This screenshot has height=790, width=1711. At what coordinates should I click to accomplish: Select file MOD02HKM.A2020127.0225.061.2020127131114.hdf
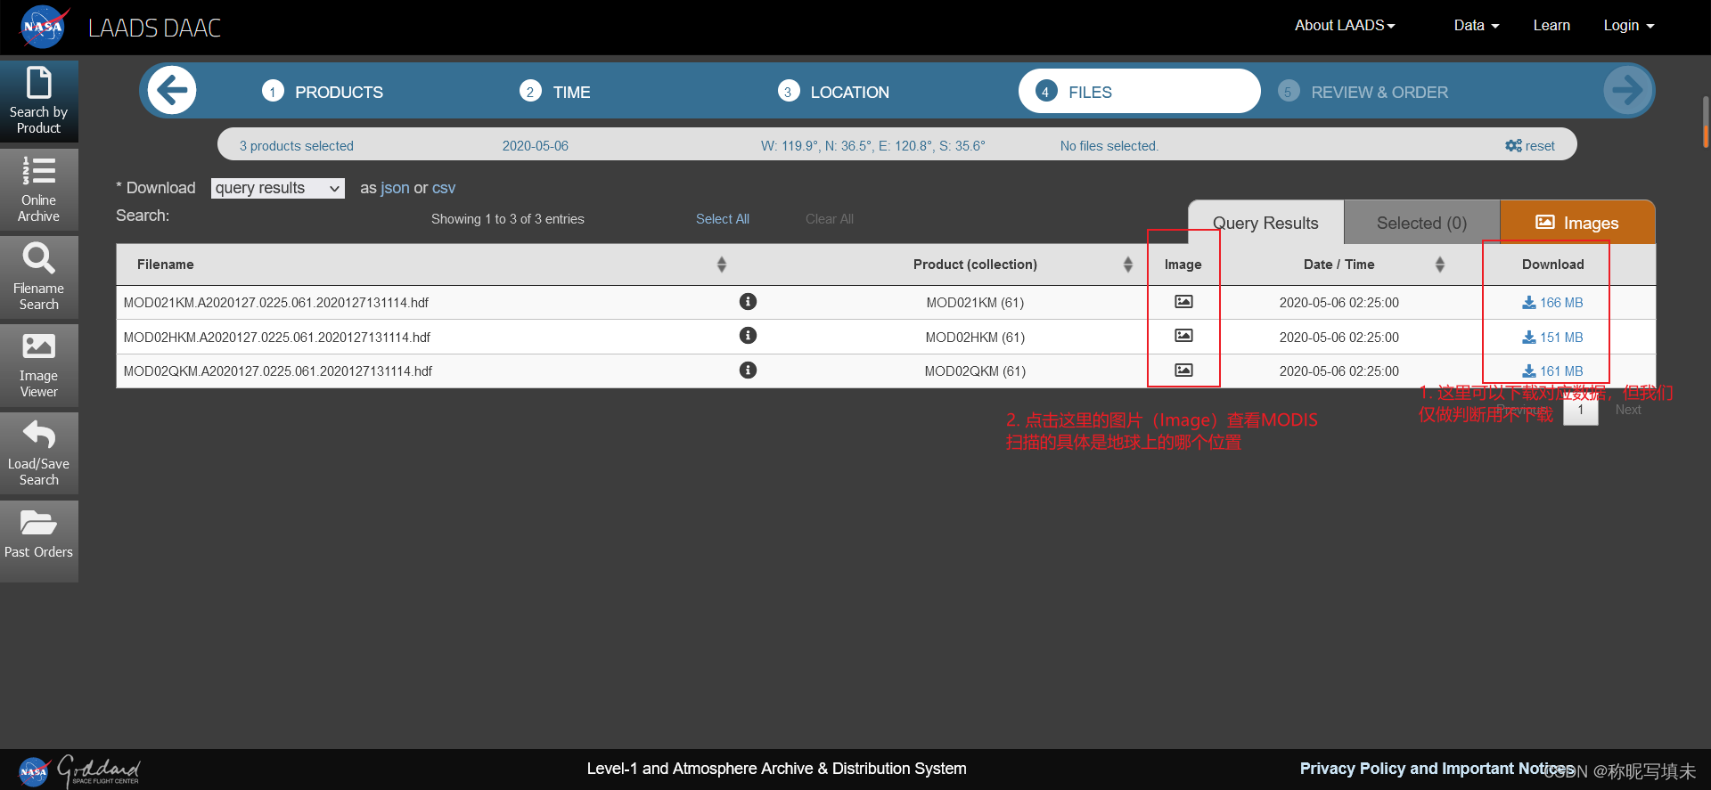[277, 338]
